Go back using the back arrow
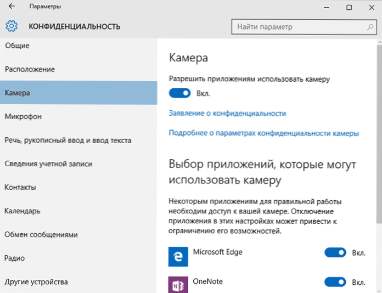The height and width of the screenshot is (293, 382). 12,7
